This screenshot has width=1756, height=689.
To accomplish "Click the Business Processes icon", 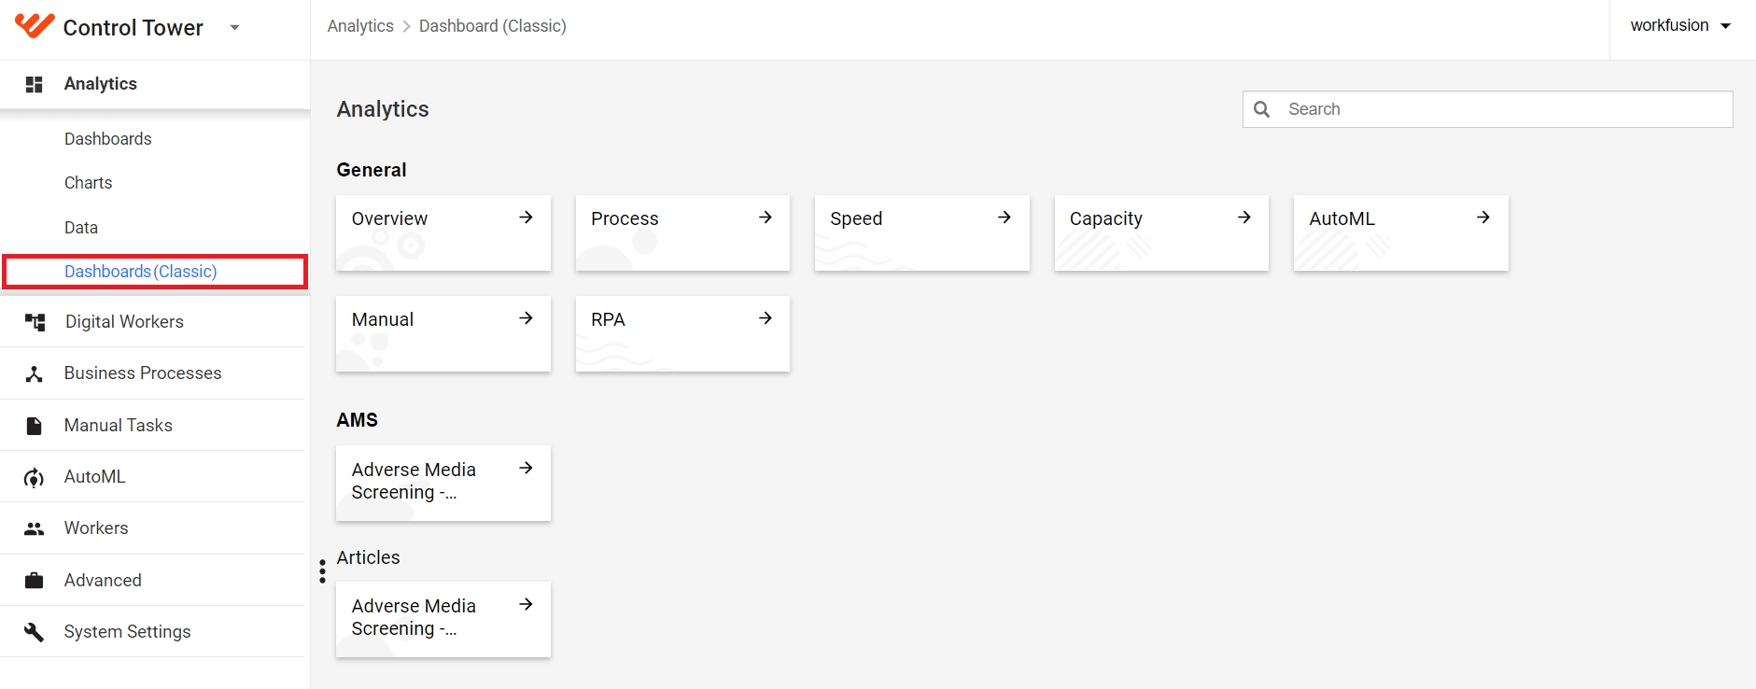I will click(x=35, y=373).
